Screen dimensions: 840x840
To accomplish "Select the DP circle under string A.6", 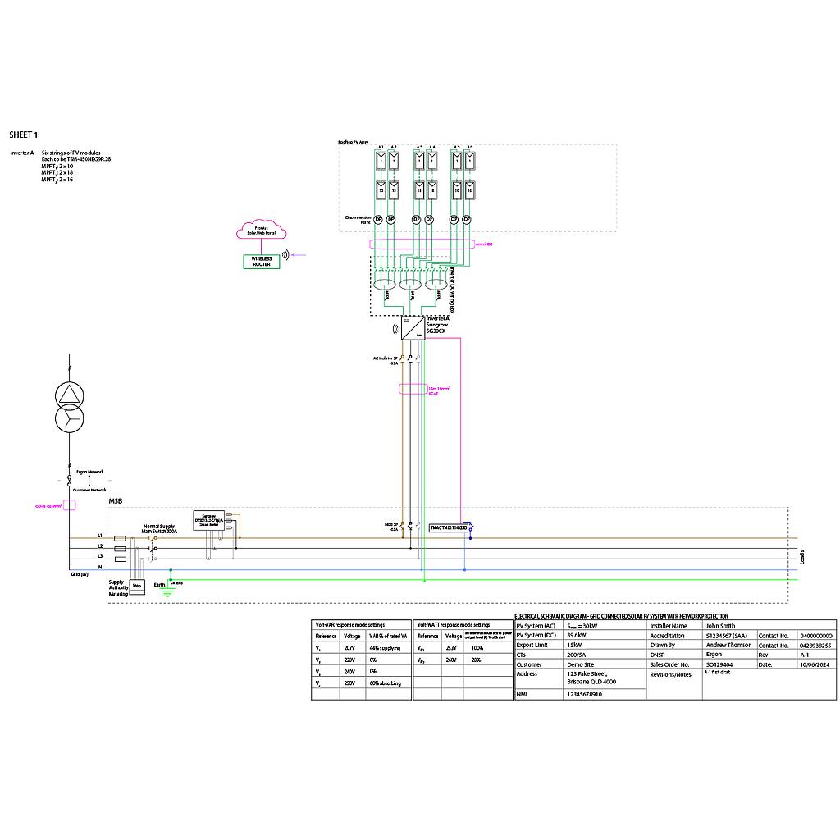I will 467,219.
